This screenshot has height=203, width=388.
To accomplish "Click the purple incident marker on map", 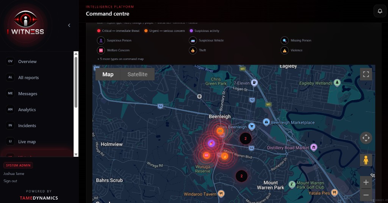I will pos(211,143).
